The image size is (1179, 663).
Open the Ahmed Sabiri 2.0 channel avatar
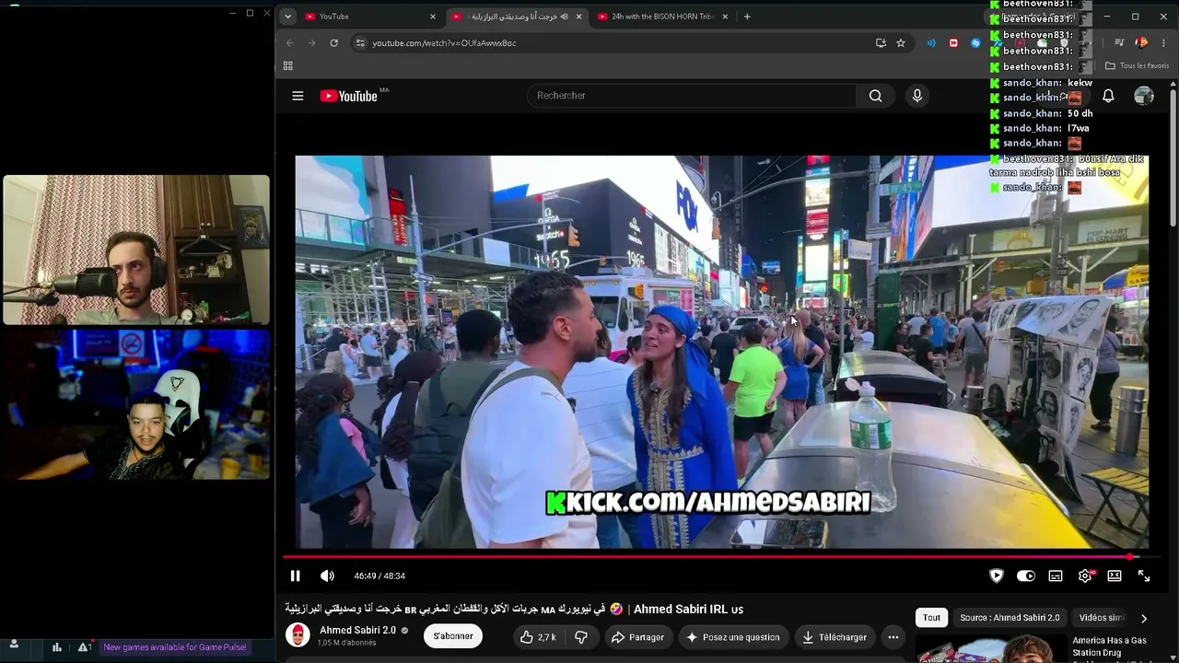pos(298,635)
